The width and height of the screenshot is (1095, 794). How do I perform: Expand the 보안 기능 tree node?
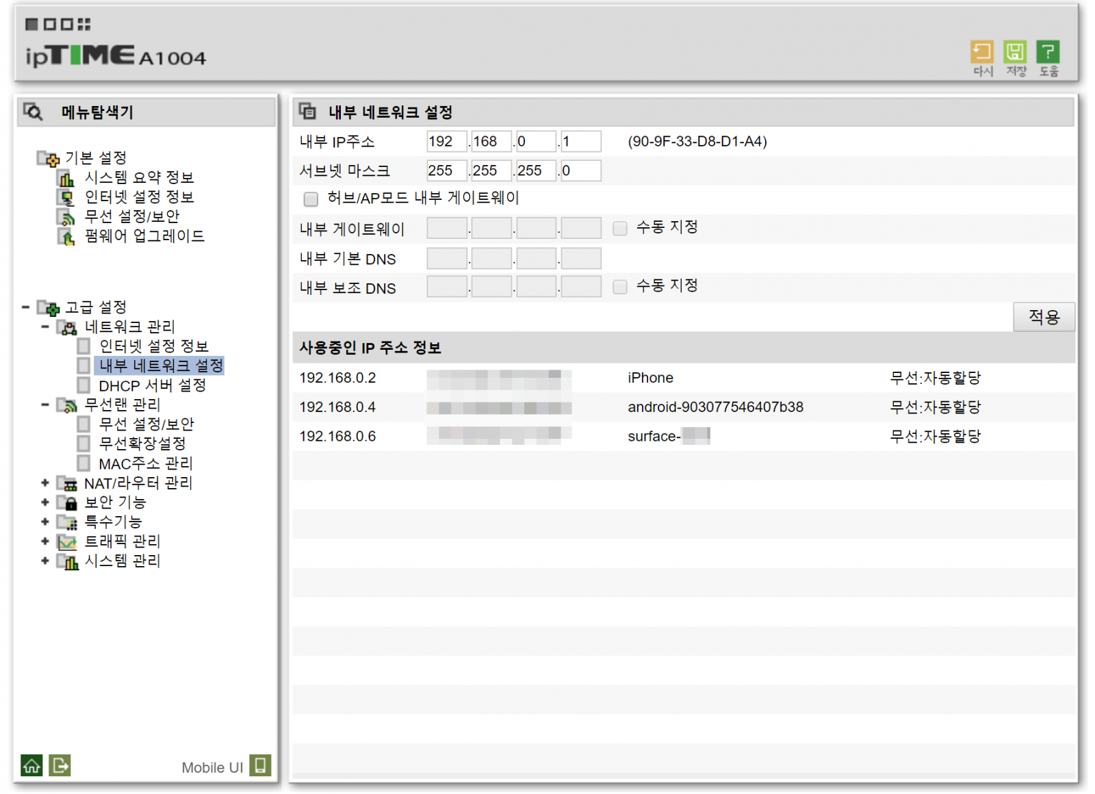click(x=45, y=502)
